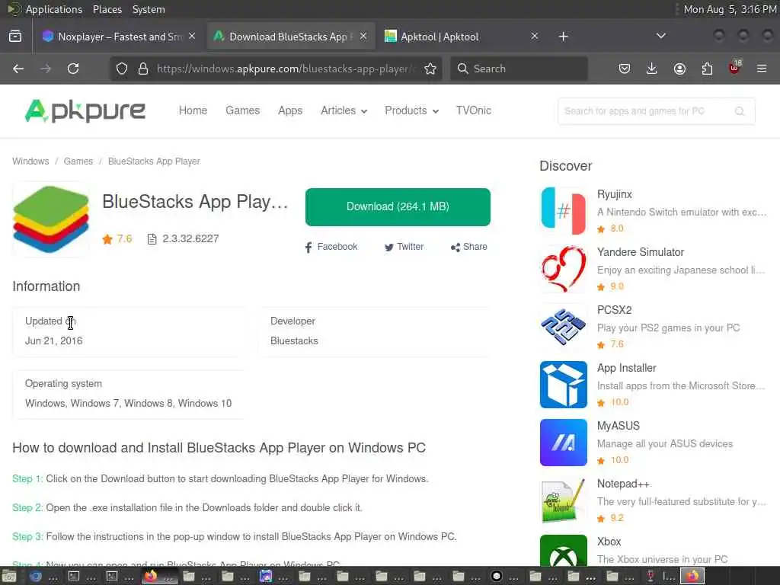Click the Notepad++ app icon

coord(564,500)
